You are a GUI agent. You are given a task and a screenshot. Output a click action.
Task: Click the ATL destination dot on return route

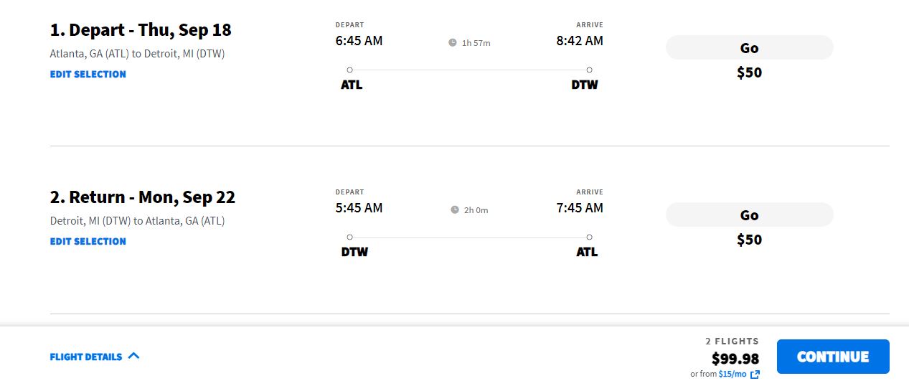pyautogui.click(x=589, y=237)
